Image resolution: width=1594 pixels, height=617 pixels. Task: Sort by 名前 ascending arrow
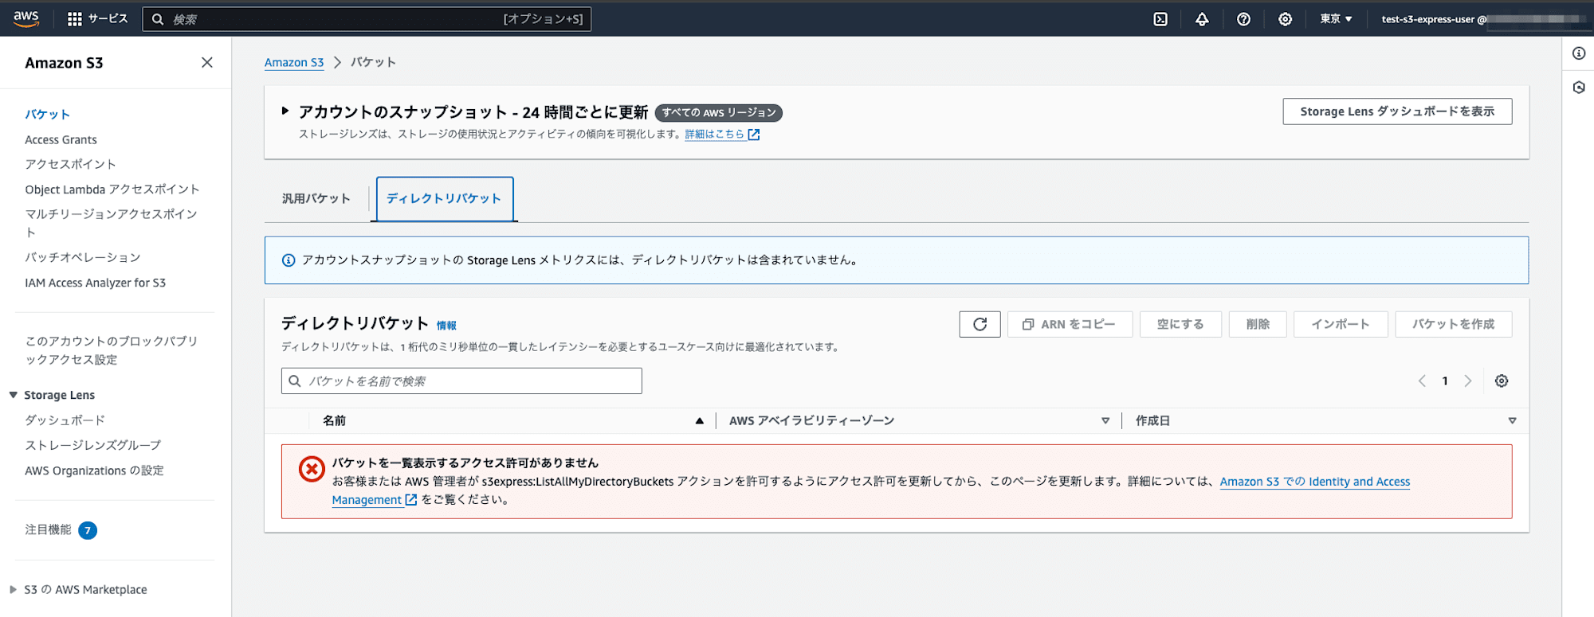[x=699, y=420]
